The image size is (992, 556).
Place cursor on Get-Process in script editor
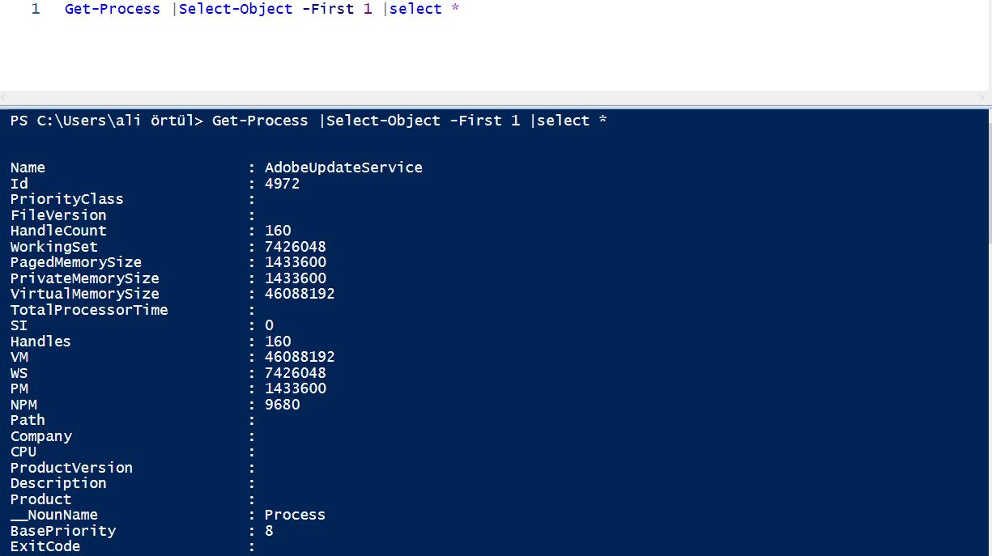113,10
